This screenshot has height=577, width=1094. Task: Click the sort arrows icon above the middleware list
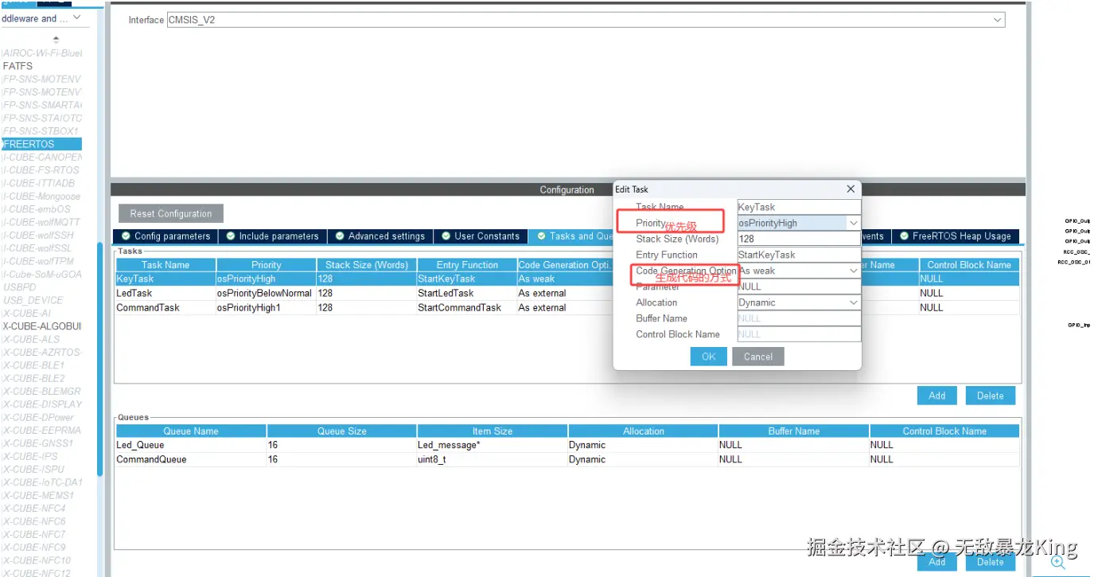[56, 39]
